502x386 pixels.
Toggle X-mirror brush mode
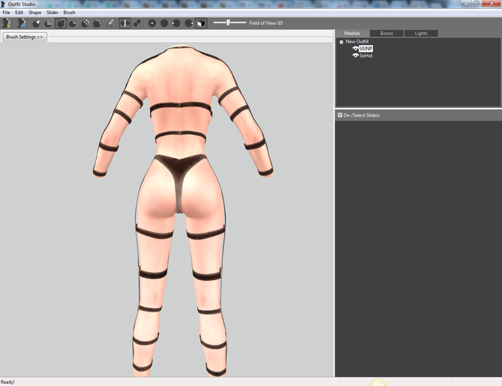[x=125, y=23]
